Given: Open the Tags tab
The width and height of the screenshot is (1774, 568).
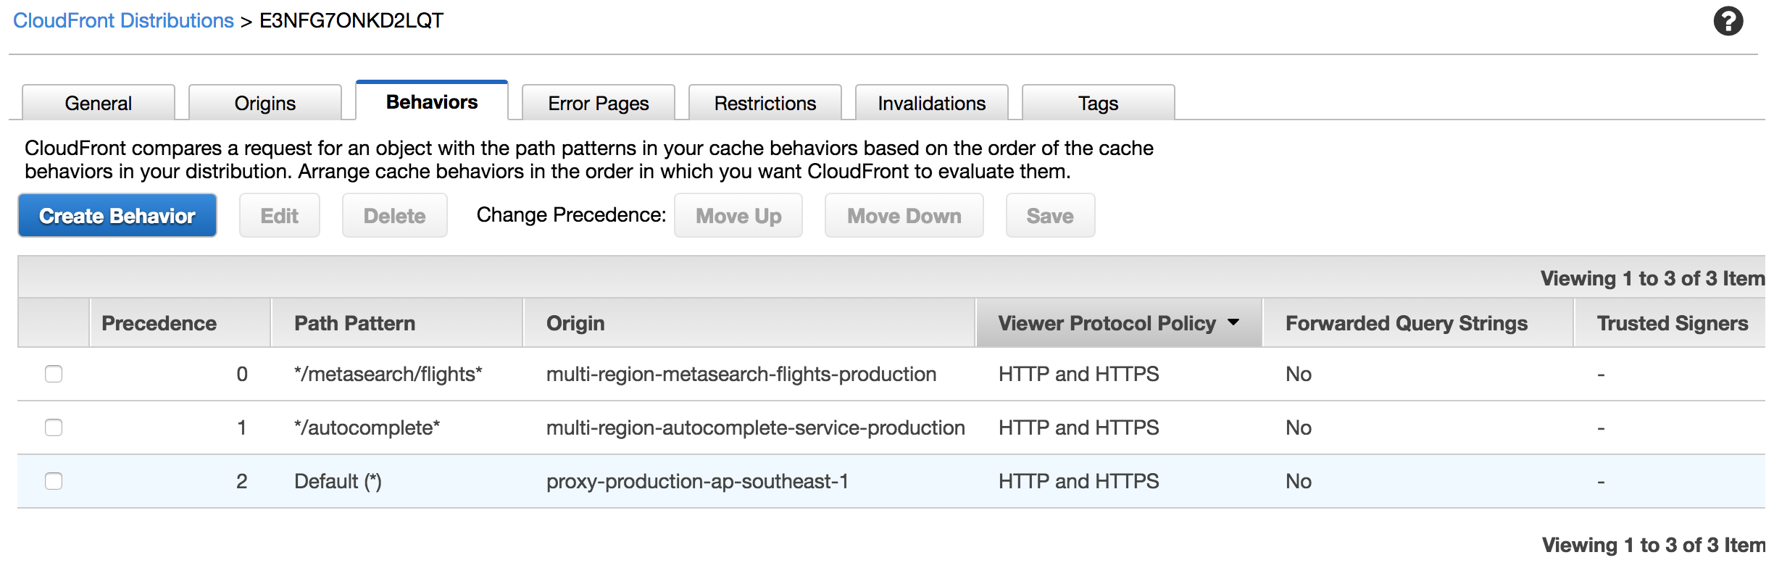Looking at the screenshot, I should click(1099, 103).
